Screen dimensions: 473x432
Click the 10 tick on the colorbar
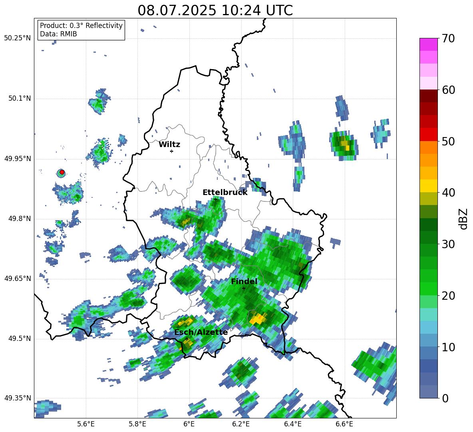[448, 347]
